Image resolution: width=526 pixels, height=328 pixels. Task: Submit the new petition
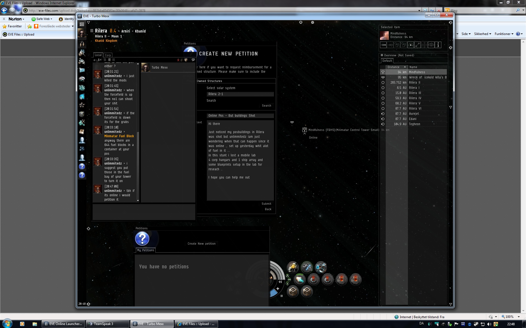[x=266, y=204]
